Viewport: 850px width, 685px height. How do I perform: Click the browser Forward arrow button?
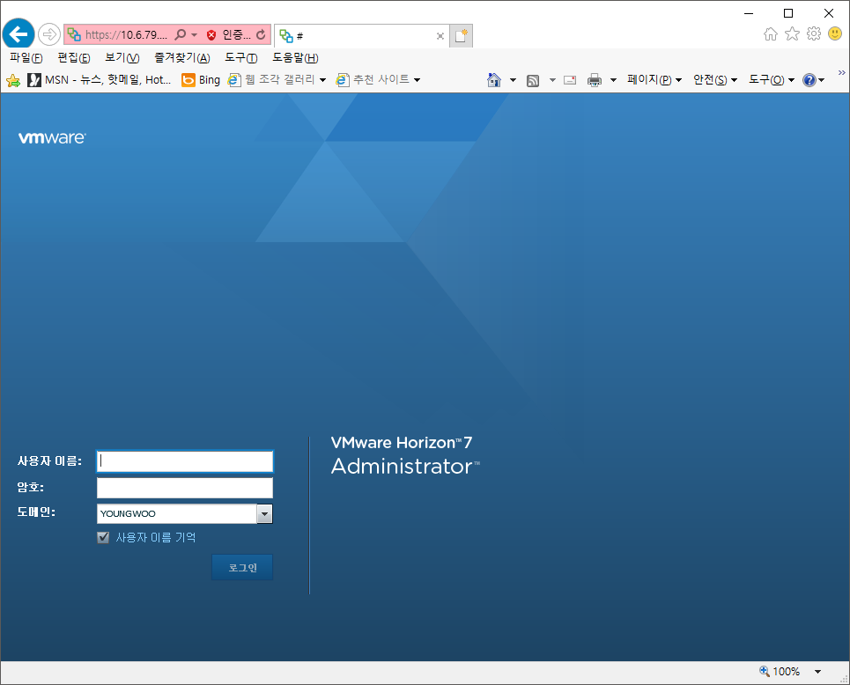tap(48, 34)
